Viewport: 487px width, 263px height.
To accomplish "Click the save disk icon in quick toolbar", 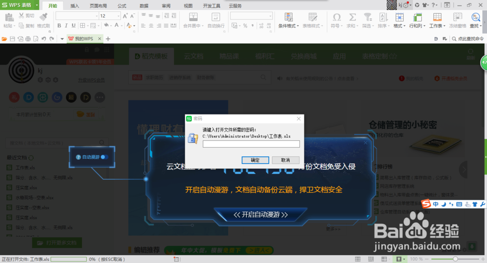I will 13,39.
